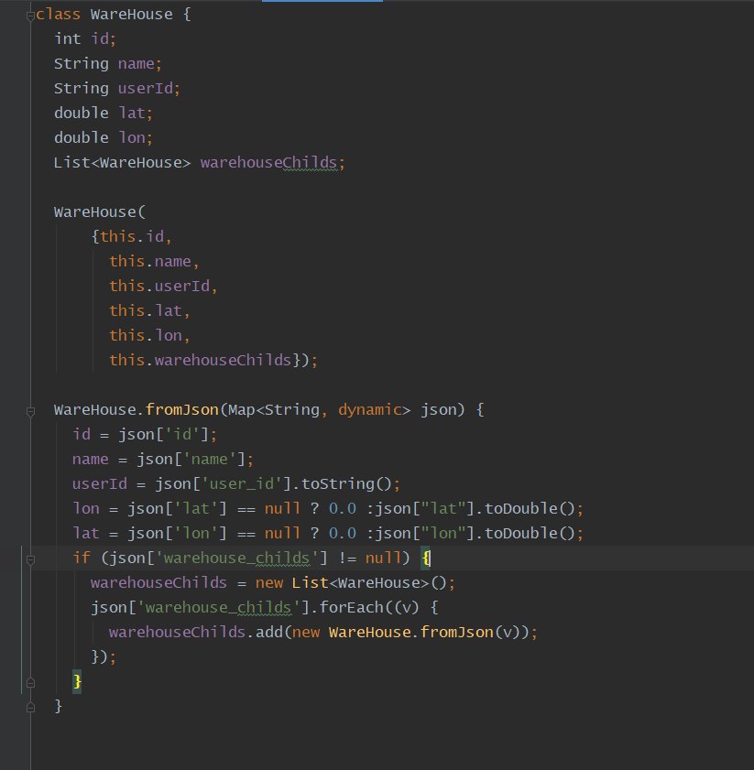
Task: Click 'new List<WareHouse>();' expression
Action: click(355, 583)
